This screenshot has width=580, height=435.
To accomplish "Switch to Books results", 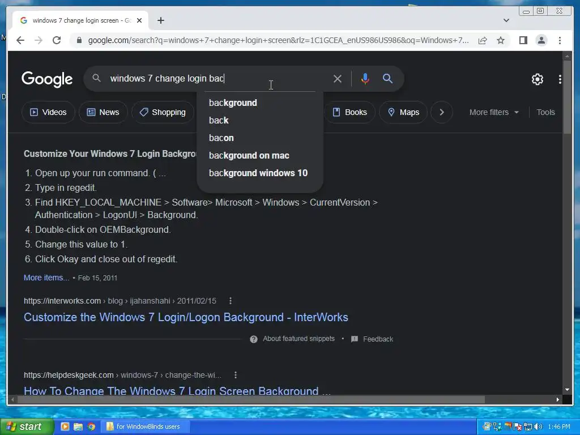I will (x=350, y=112).
